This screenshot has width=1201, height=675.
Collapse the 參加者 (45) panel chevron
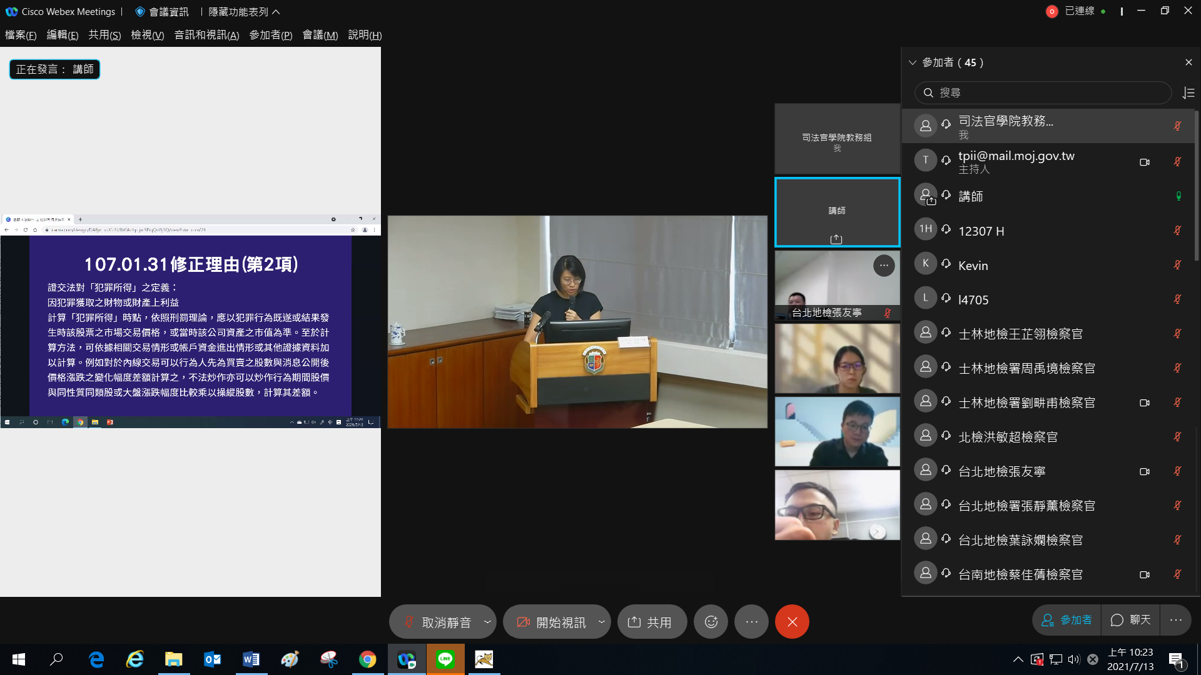[x=913, y=62]
